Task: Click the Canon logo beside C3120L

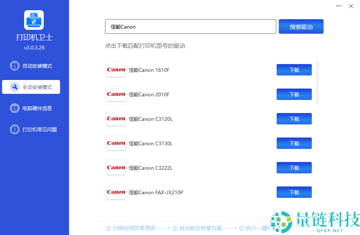Action: pos(116,119)
